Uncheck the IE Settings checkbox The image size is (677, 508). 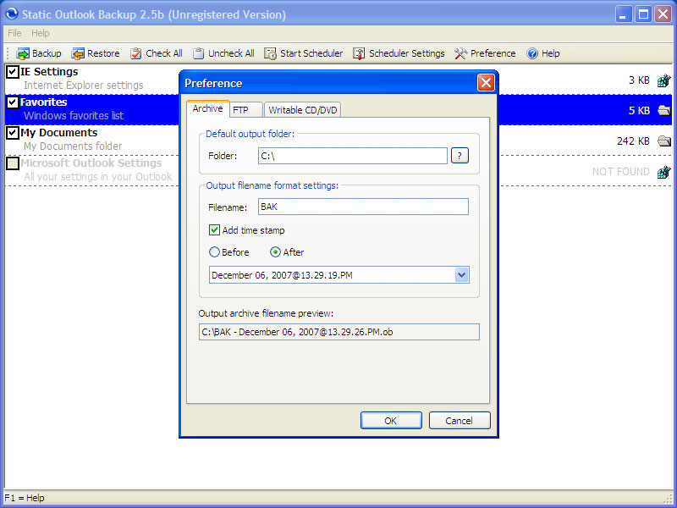(13, 72)
